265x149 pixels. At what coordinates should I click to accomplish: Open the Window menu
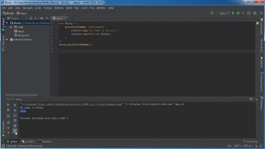click(101, 8)
